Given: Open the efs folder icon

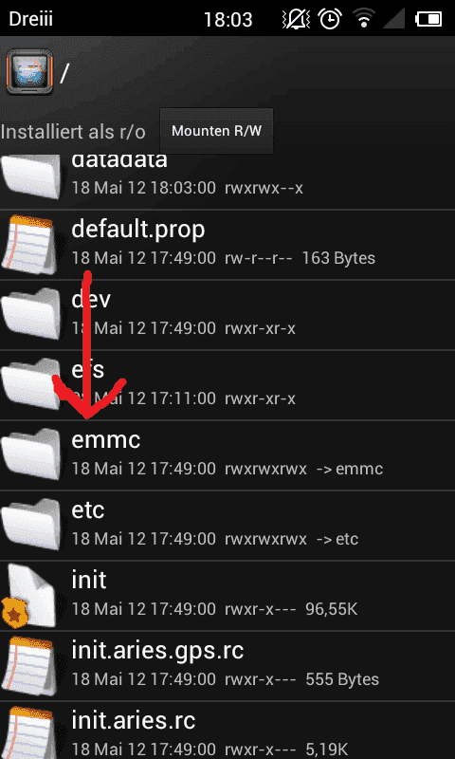Looking at the screenshot, I should click(x=30, y=385).
